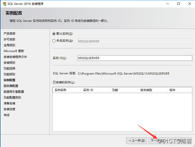This screenshot has width=195, height=147.
Task: Sort by 实例 ID column header
Action: click(96, 90)
